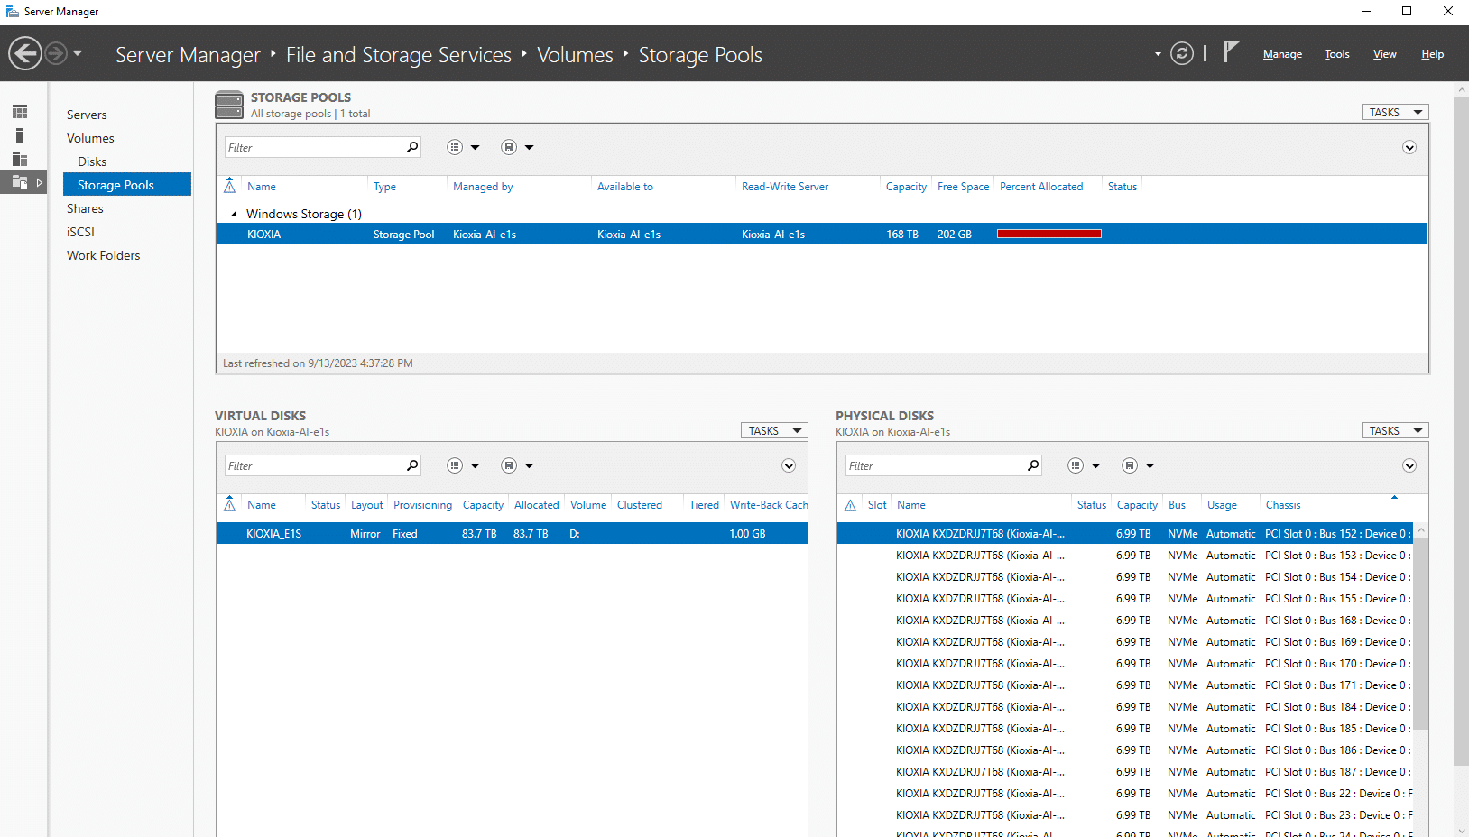Image resolution: width=1469 pixels, height=837 pixels.
Task: Select Local Server icon in the left rail
Action: [20, 135]
